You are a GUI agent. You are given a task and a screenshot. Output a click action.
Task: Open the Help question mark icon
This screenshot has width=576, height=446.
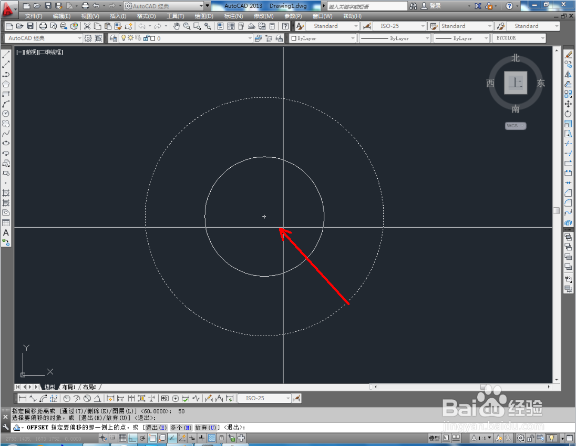285,26
